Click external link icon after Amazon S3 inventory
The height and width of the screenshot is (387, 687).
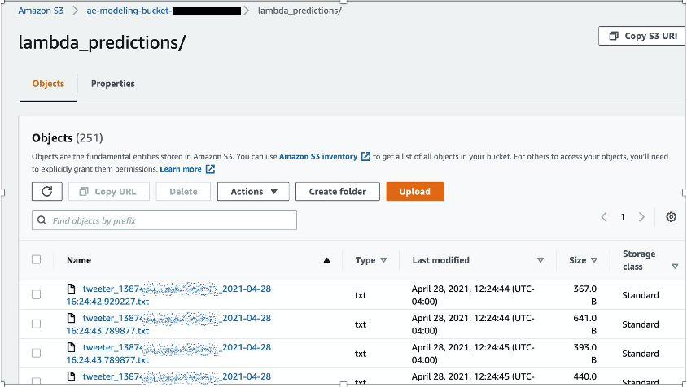click(365, 157)
